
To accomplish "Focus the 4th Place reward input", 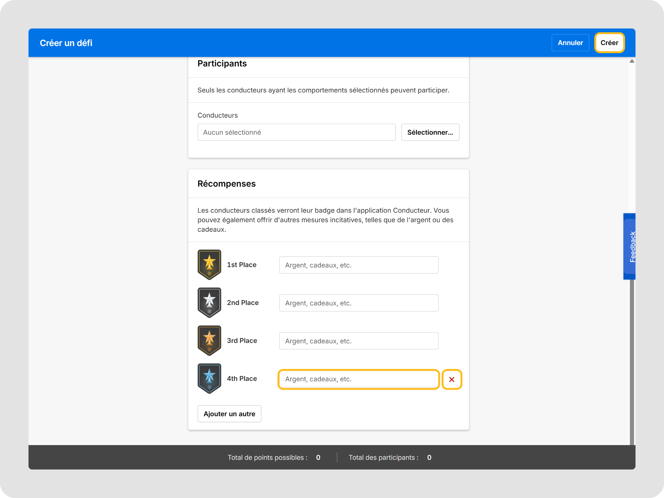I will point(359,379).
